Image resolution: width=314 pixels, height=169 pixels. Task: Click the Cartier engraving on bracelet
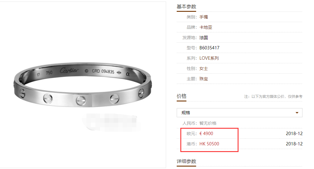coord(69,70)
